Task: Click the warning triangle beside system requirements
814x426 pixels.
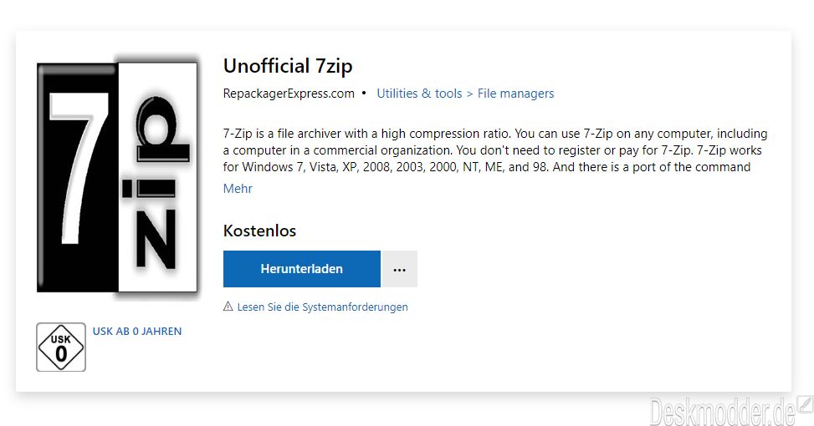Action: click(x=228, y=307)
